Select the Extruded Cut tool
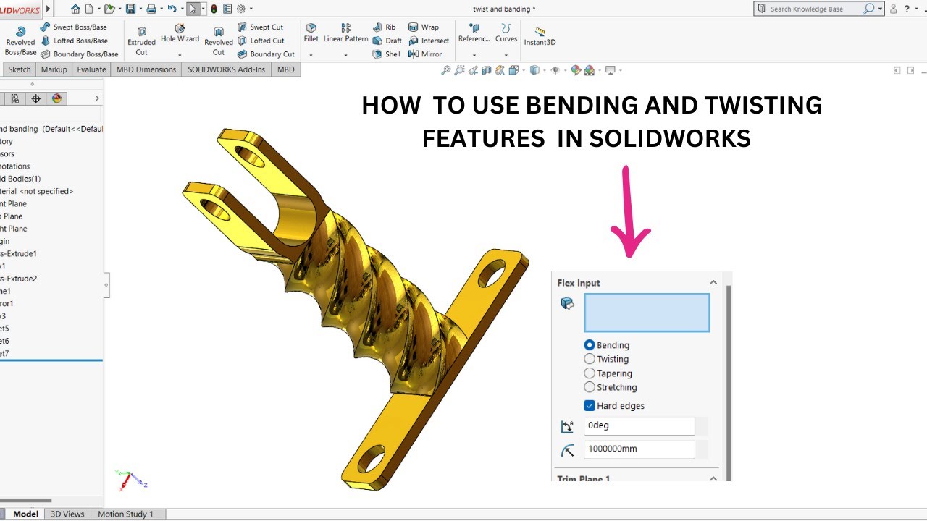 [x=141, y=41]
